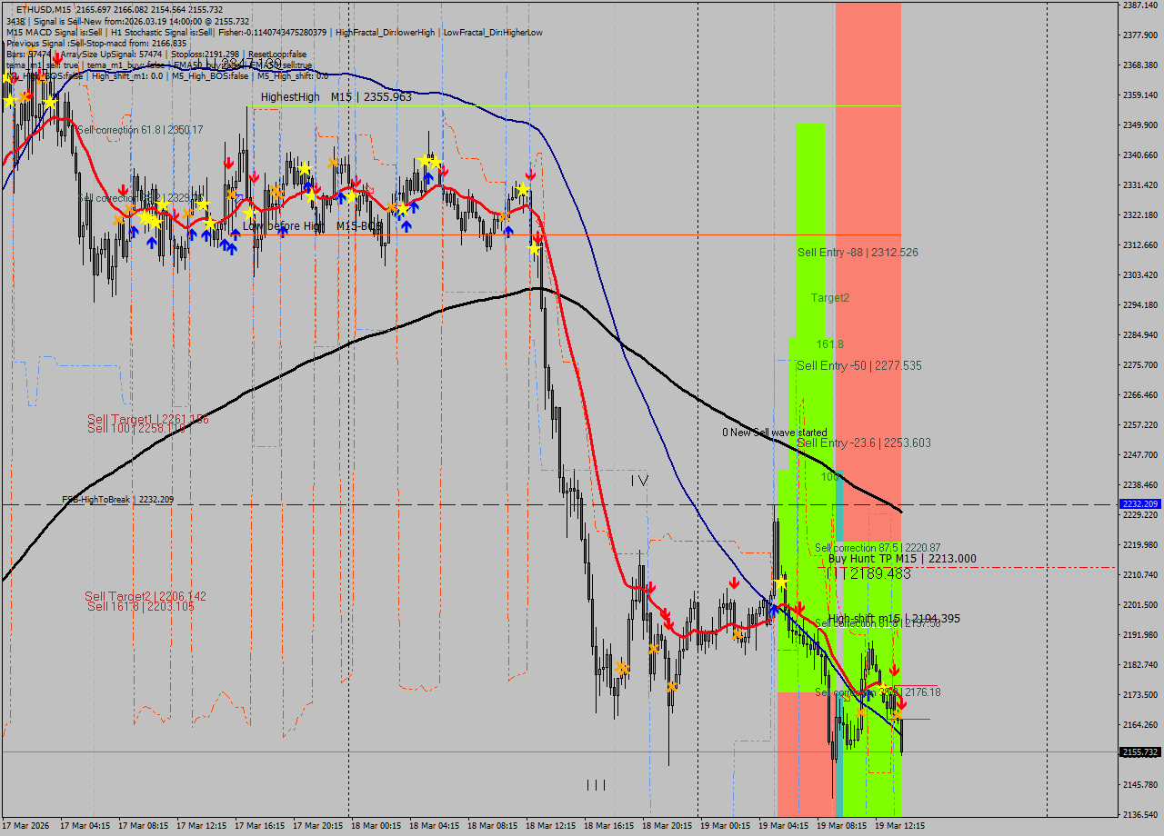Select the Buy Hunt TP M15 2213.000 label
1164x836 pixels.
click(x=901, y=559)
